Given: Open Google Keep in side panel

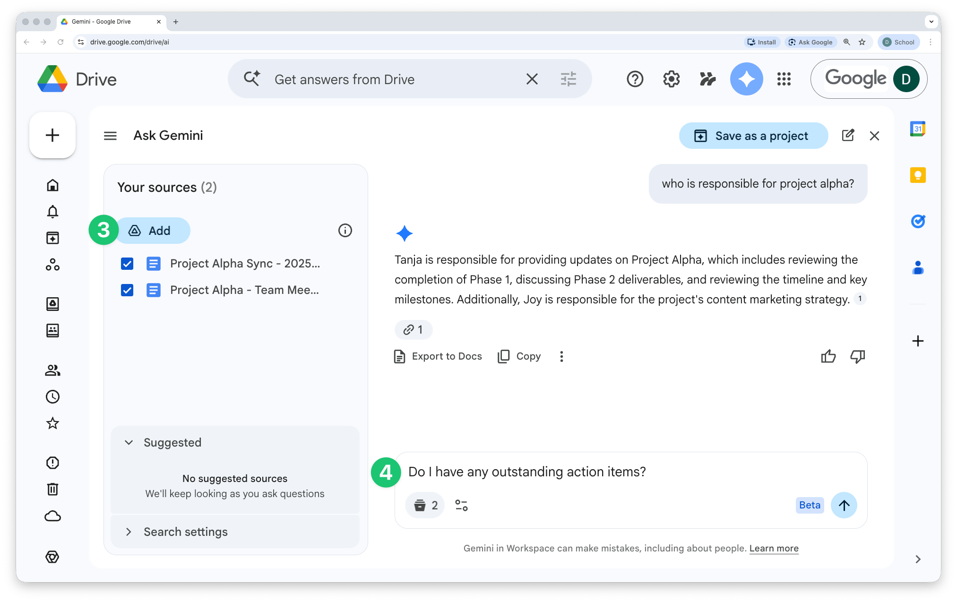Looking at the screenshot, I should click(x=917, y=175).
